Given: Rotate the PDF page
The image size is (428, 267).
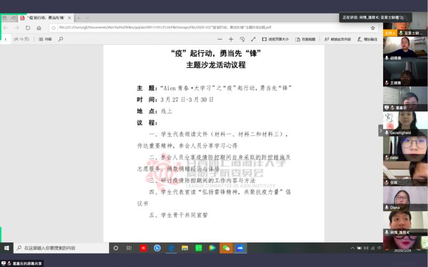Looking at the screenshot, I should pyautogui.click(x=242, y=39).
